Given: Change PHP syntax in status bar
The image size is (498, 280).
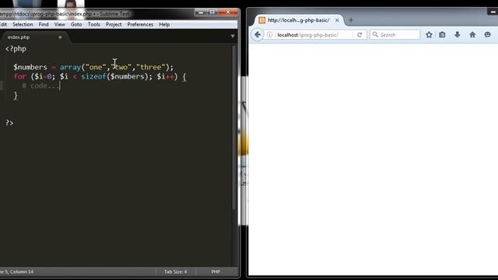Looking at the screenshot, I should (216, 271).
